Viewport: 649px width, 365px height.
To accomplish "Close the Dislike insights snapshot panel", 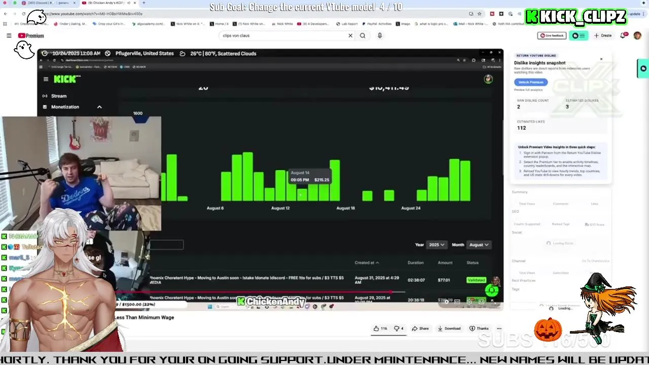I will (601, 59).
